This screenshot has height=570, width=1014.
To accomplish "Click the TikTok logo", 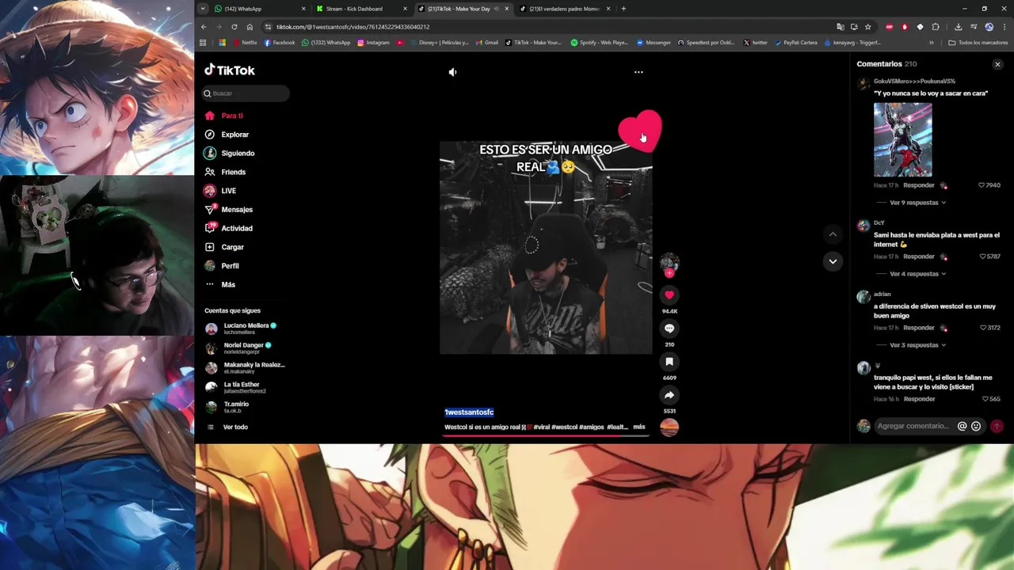I will click(230, 70).
